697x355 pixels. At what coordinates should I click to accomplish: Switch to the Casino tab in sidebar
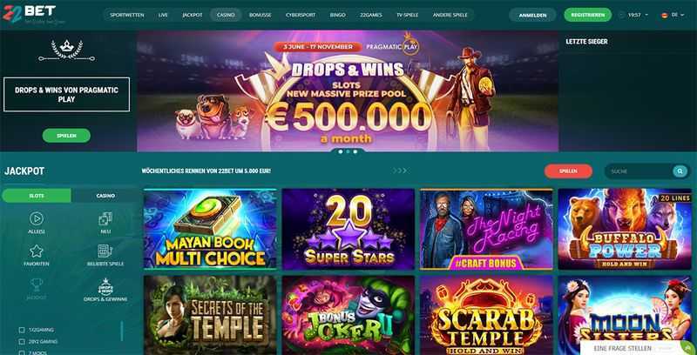(105, 196)
